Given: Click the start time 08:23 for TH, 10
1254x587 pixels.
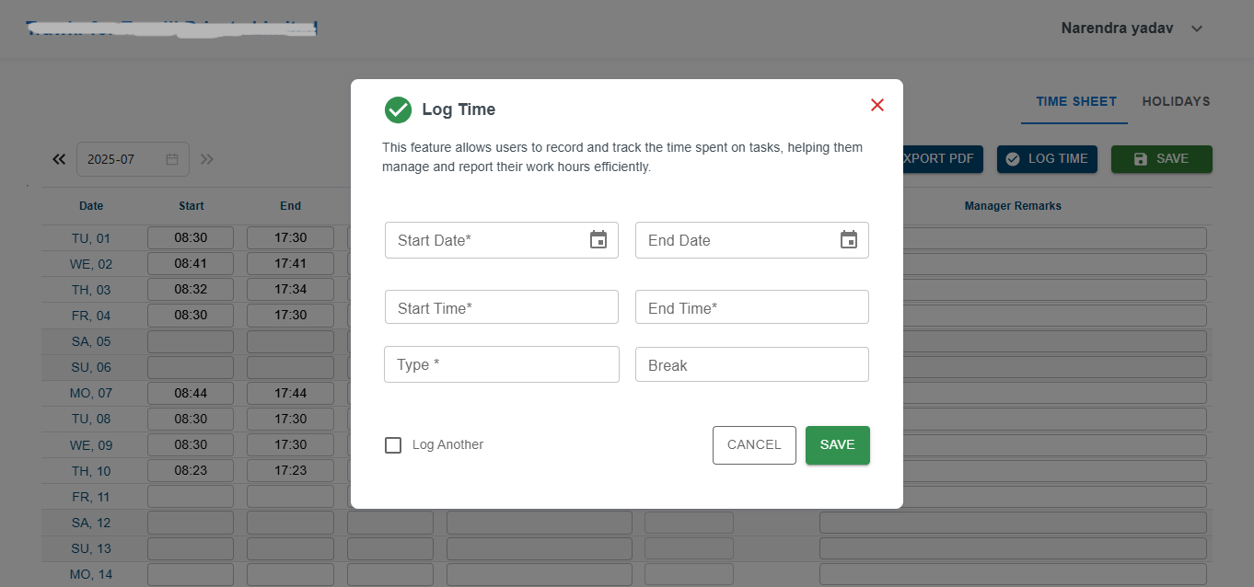Looking at the screenshot, I should [191, 470].
